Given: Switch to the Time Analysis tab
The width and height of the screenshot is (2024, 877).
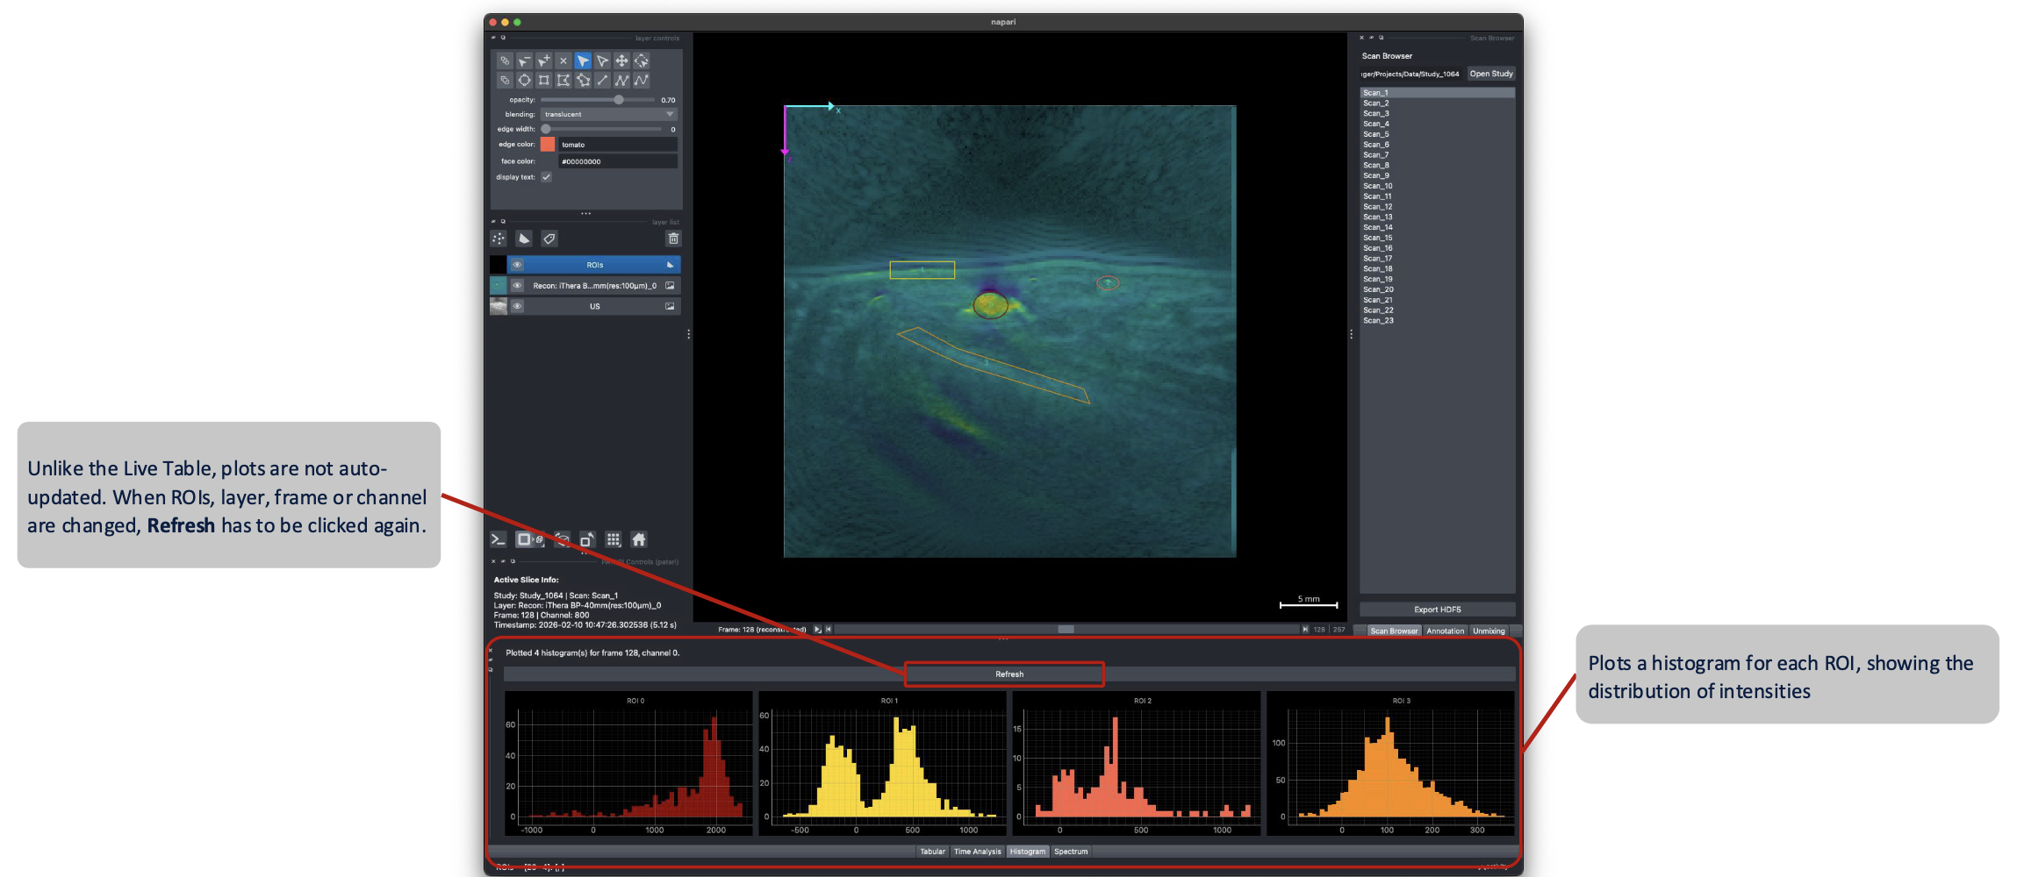Looking at the screenshot, I should tap(977, 852).
